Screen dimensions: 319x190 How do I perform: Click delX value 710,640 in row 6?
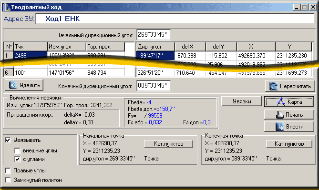(x=190, y=72)
